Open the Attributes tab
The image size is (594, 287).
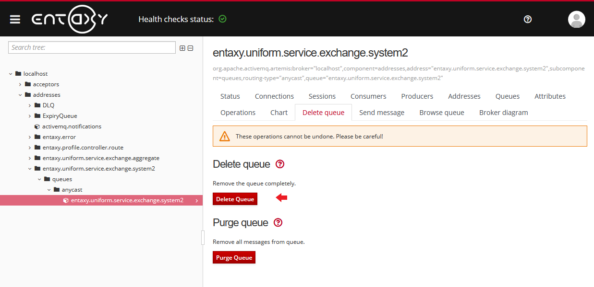pyautogui.click(x=550, y=96)
